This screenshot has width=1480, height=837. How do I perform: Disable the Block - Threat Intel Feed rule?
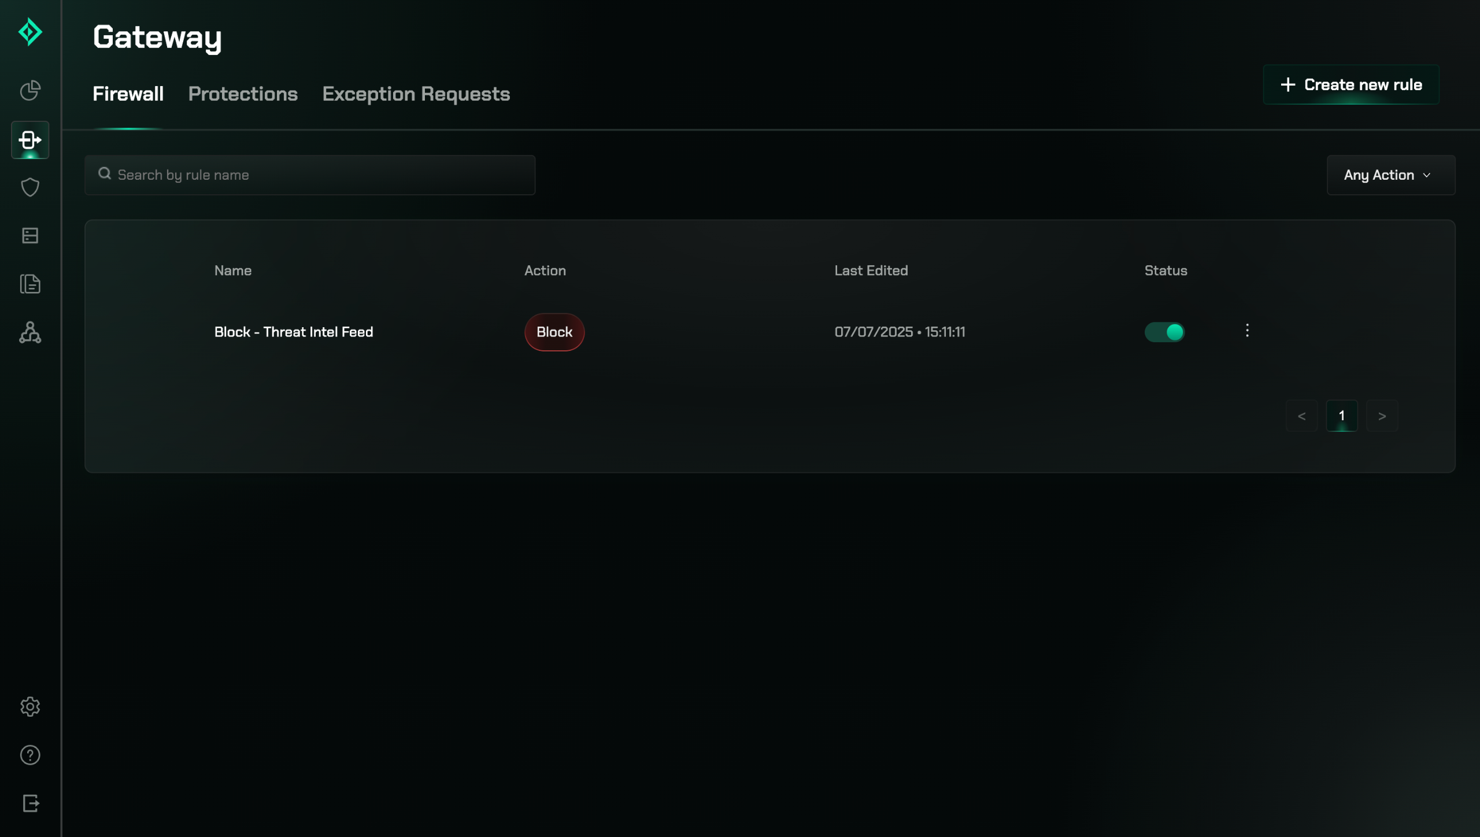point(1164,332)
